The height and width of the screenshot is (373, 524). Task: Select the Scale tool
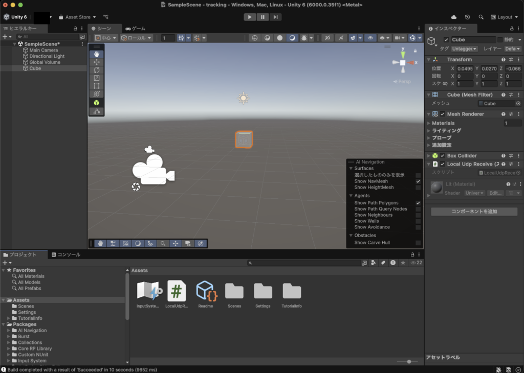(x=96, y=78)
